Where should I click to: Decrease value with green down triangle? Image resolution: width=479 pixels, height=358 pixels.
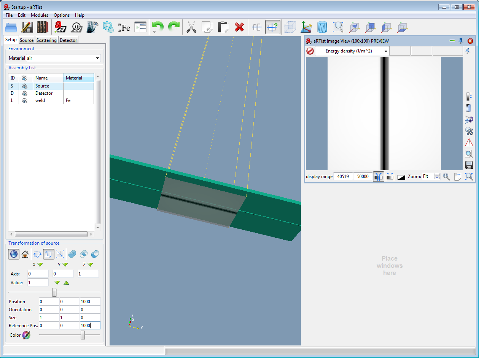point(57,283)
